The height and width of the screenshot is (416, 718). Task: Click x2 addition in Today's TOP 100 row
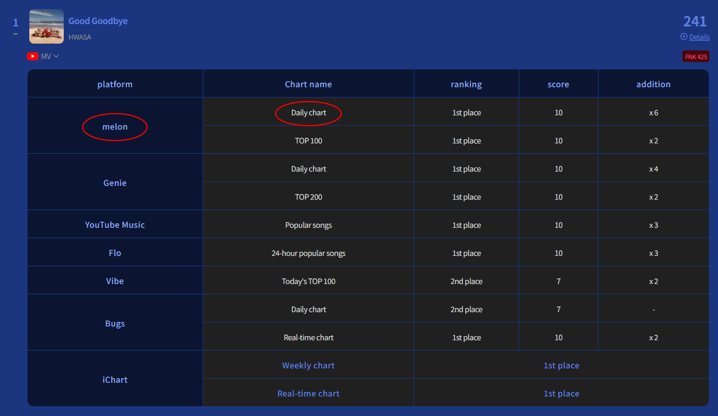(x=654, y=281)
